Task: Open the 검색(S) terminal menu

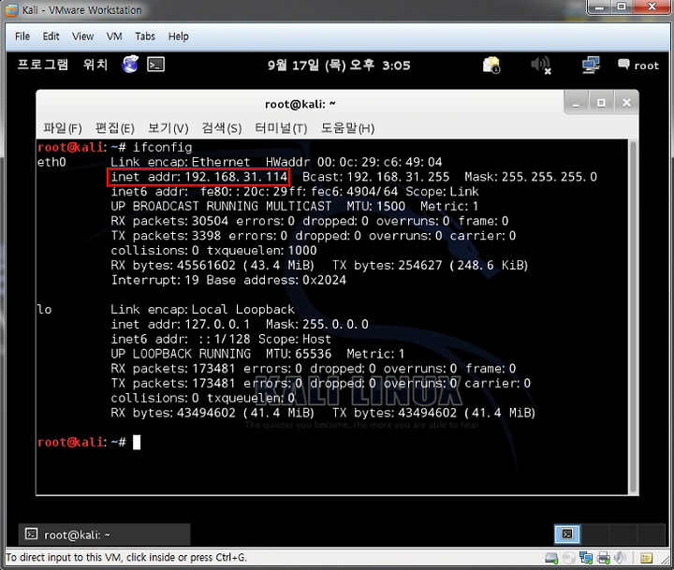Action: (222, 127)
